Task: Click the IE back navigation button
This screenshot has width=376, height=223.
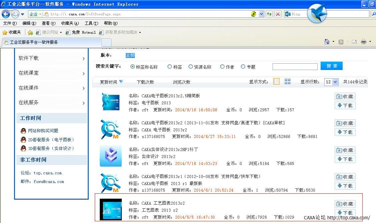Action: pyautogui.click(x=6, y=14)
